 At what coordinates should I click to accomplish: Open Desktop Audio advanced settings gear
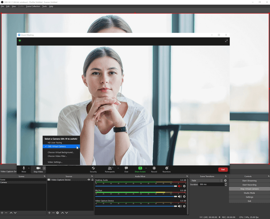pyautogui.click(x=184, y=186)
